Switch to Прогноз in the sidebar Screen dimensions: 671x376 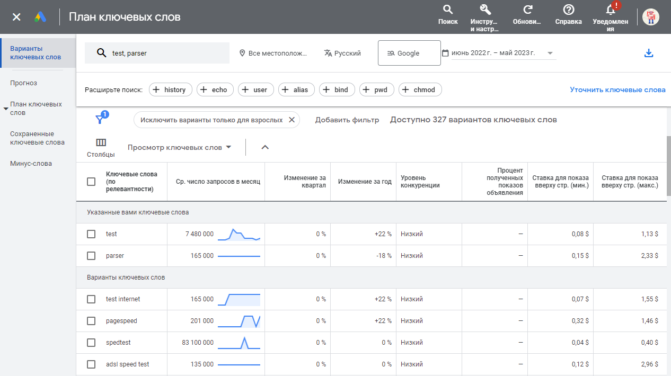pyautogui.click(x=24, y=83)
